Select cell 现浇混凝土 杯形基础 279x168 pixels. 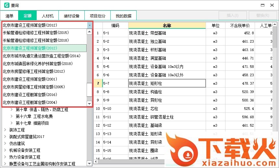pyautogui.click(x=167, y=50)
